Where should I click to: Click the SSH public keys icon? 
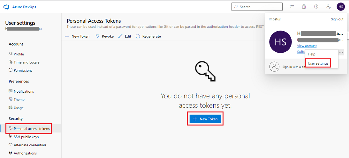(x=10, y=136)
